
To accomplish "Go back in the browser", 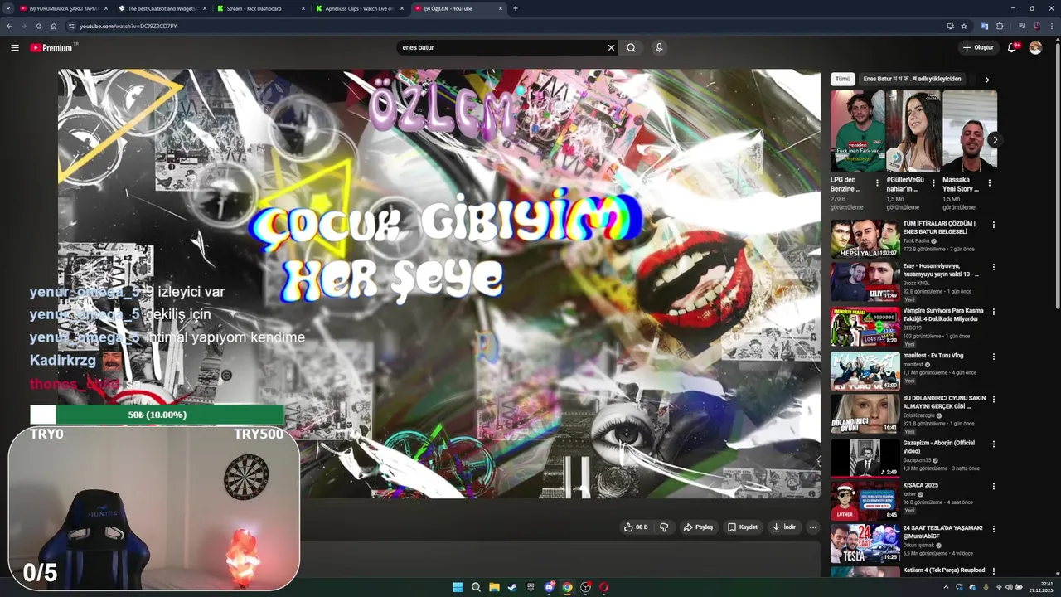I will coord(9,26).
